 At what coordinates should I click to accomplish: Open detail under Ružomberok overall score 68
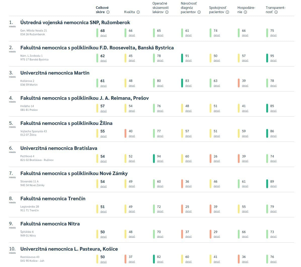click(103, 36)
